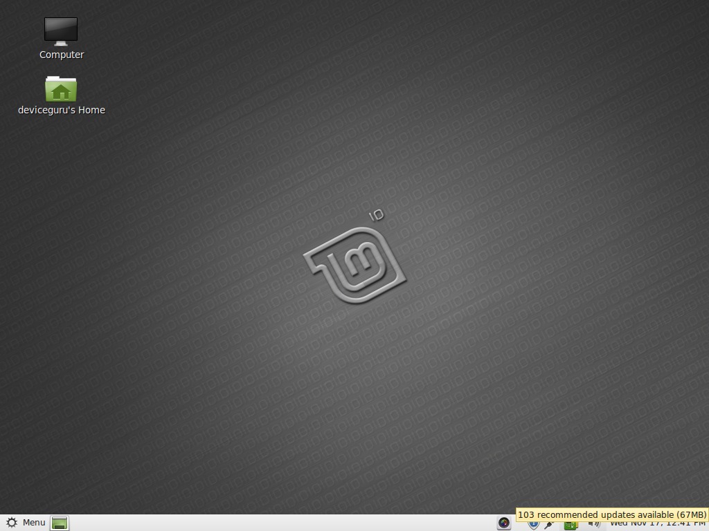Click the volume speaker tray icon
Image resolution: width=709 pixels, height=531 pixels.
[594, 525]
